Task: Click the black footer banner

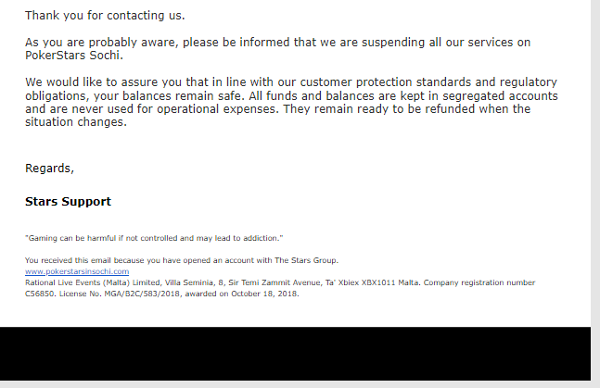Action: [x=295, y=357]
